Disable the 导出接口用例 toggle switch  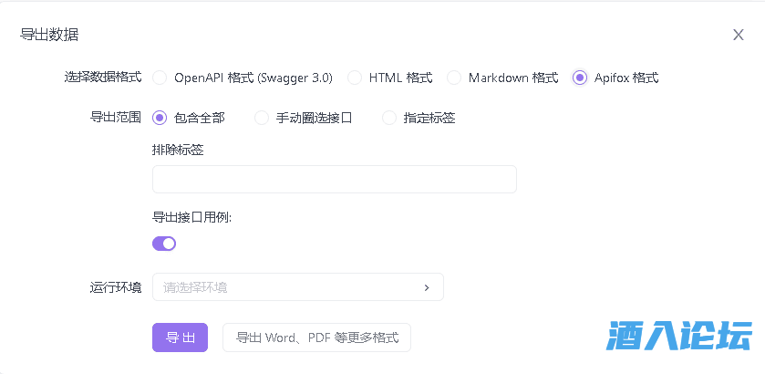[x=164, y=244]
